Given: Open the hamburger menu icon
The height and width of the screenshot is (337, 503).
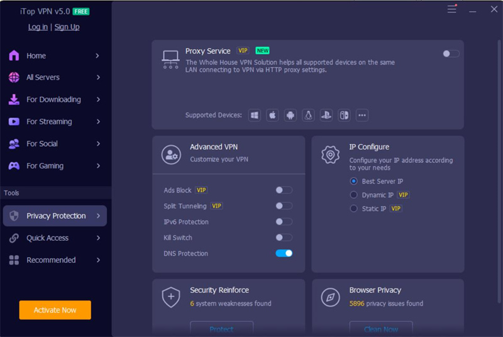Looking at the screenshot, I should point(452,9).
